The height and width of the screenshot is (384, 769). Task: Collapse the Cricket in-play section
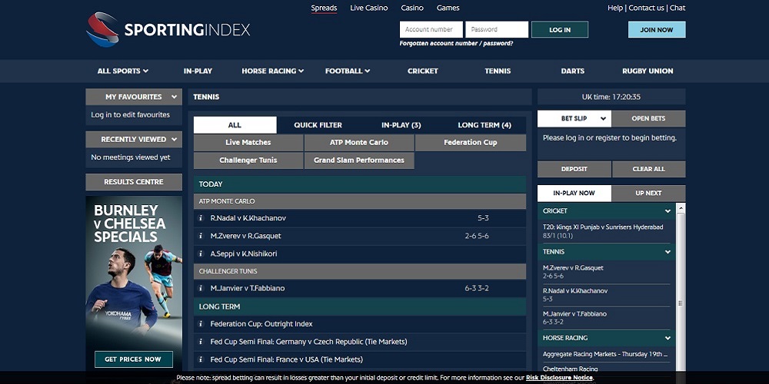667,211
